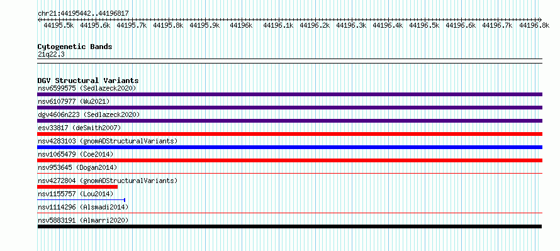Image resolution: width=560 pixels, height=251 pixels.
Task: Select the short red nsv4272804 bar
Action: [77, 187]
